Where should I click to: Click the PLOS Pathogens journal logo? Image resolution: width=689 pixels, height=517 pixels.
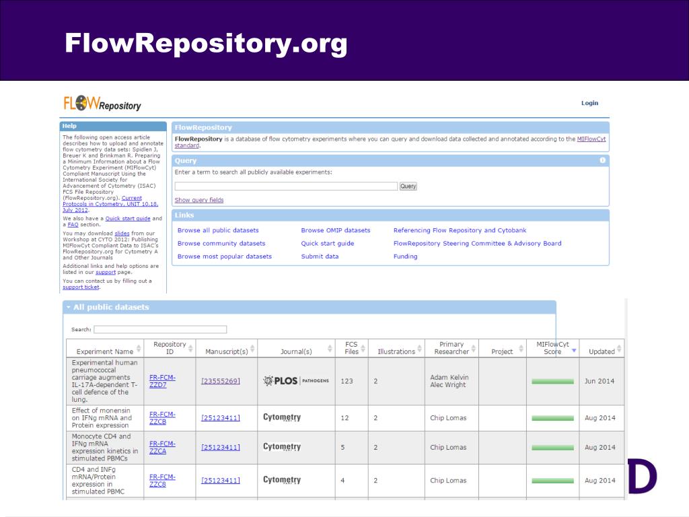(x=296, y=381)
